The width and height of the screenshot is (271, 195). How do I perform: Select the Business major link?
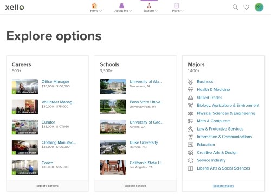(x=205, y=82)
